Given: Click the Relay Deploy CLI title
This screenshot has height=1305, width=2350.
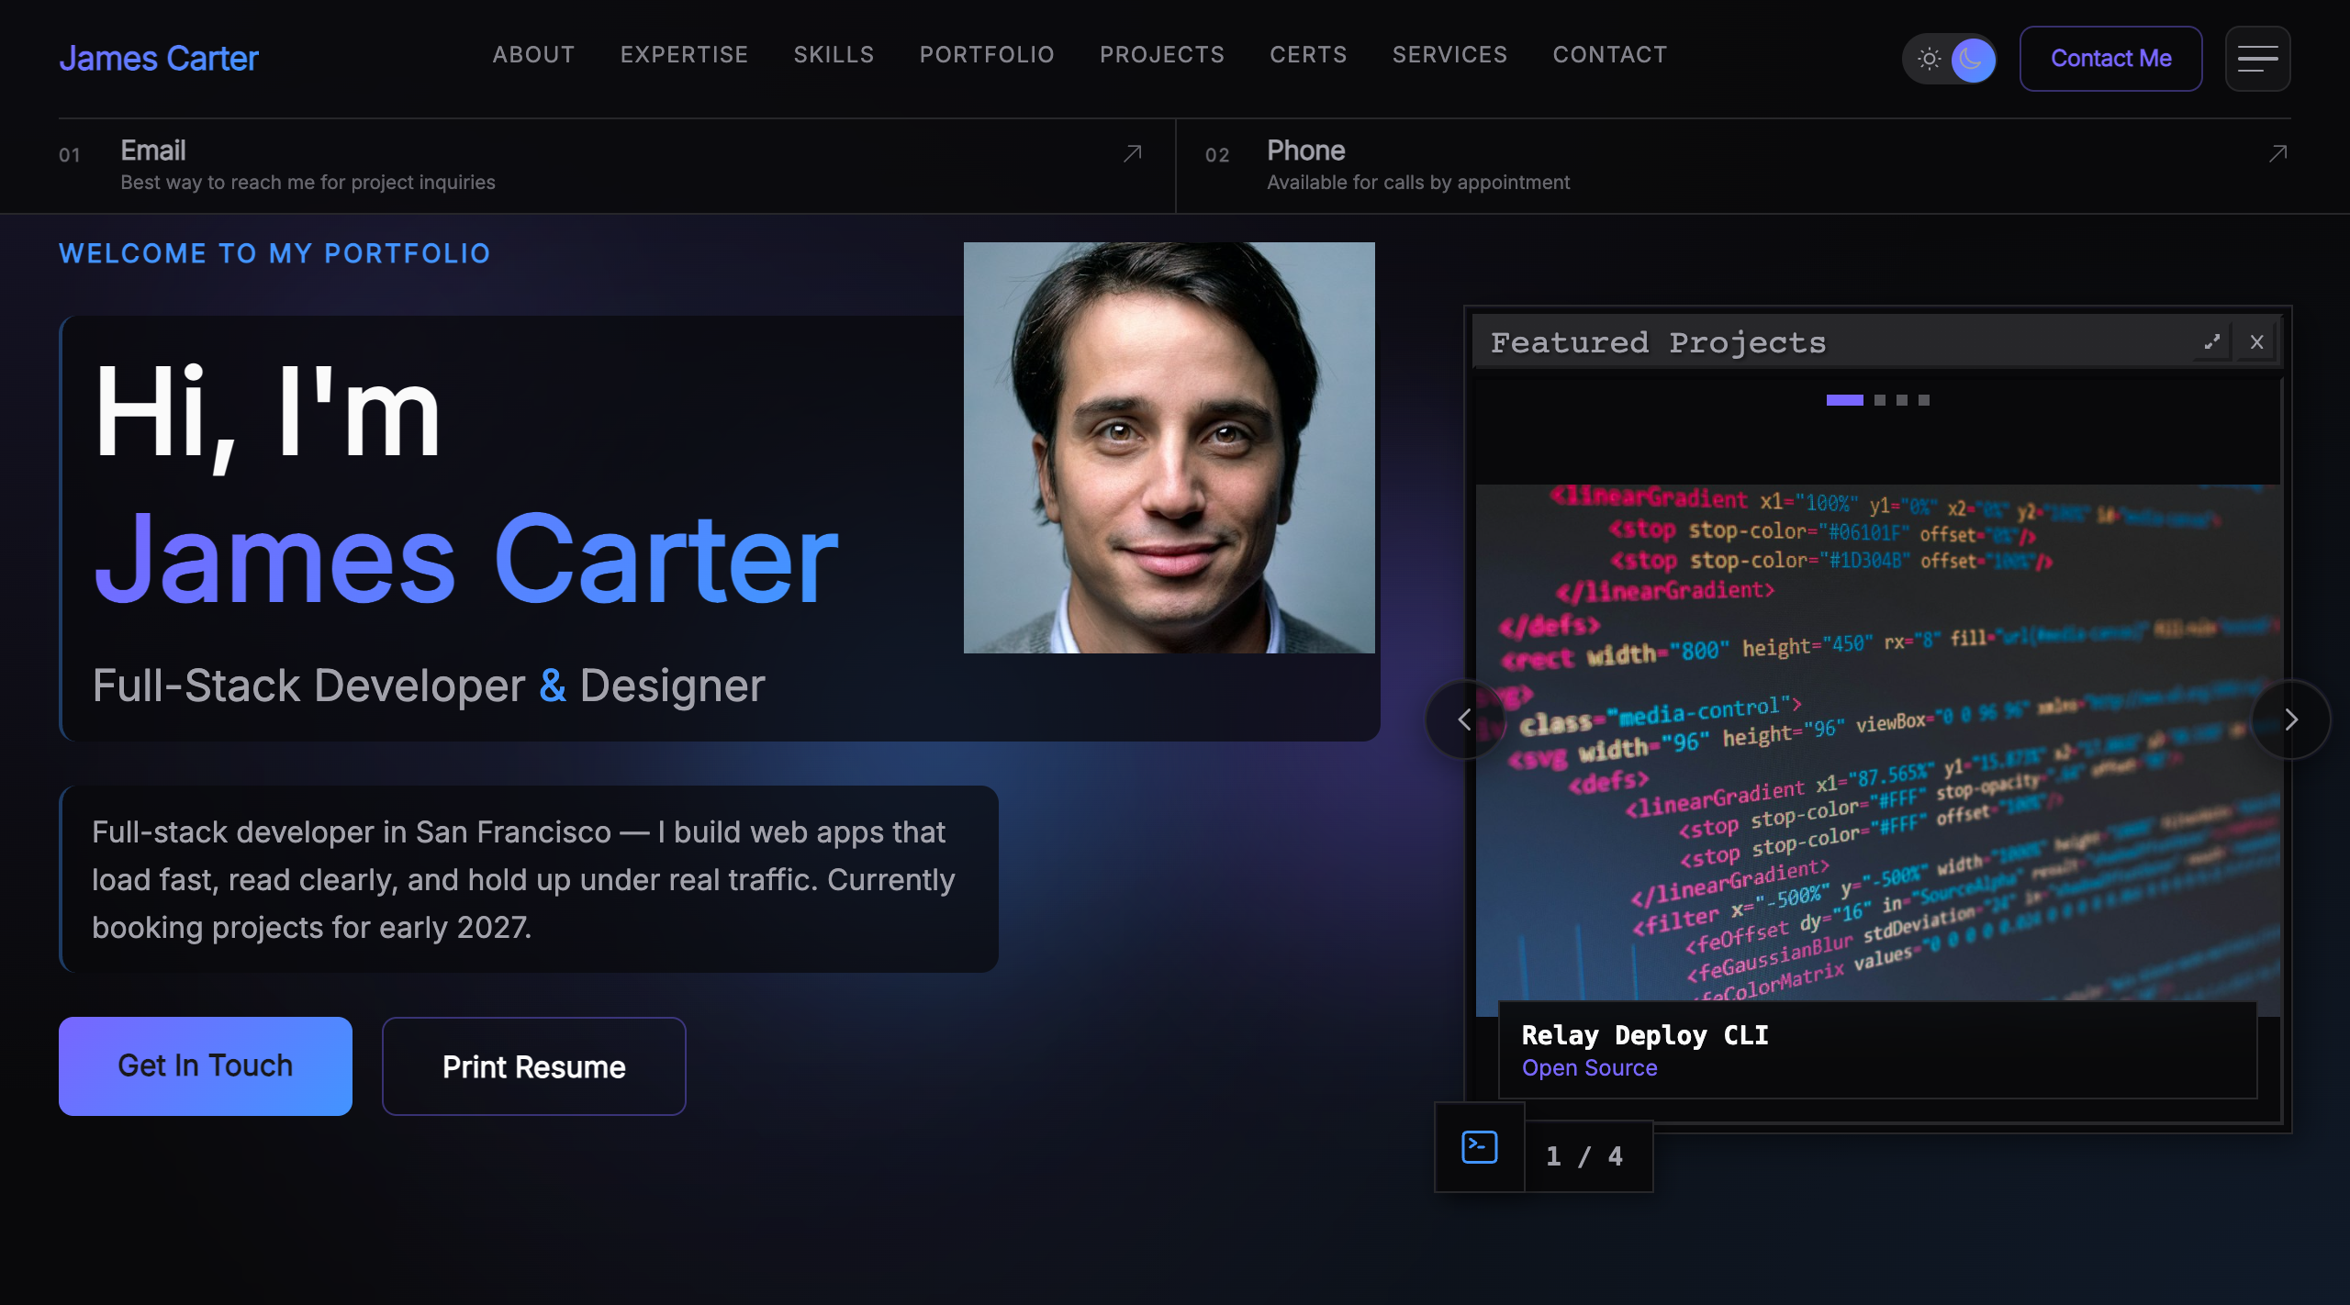Looking at the screenshot, I should [1644, 1035].
